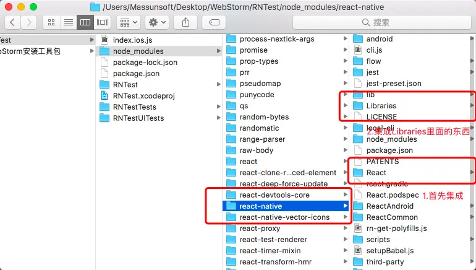Click the RNTest.xcodeproj file icon
The height and width of the screenshot is (270, 476).
pos(104,96)
